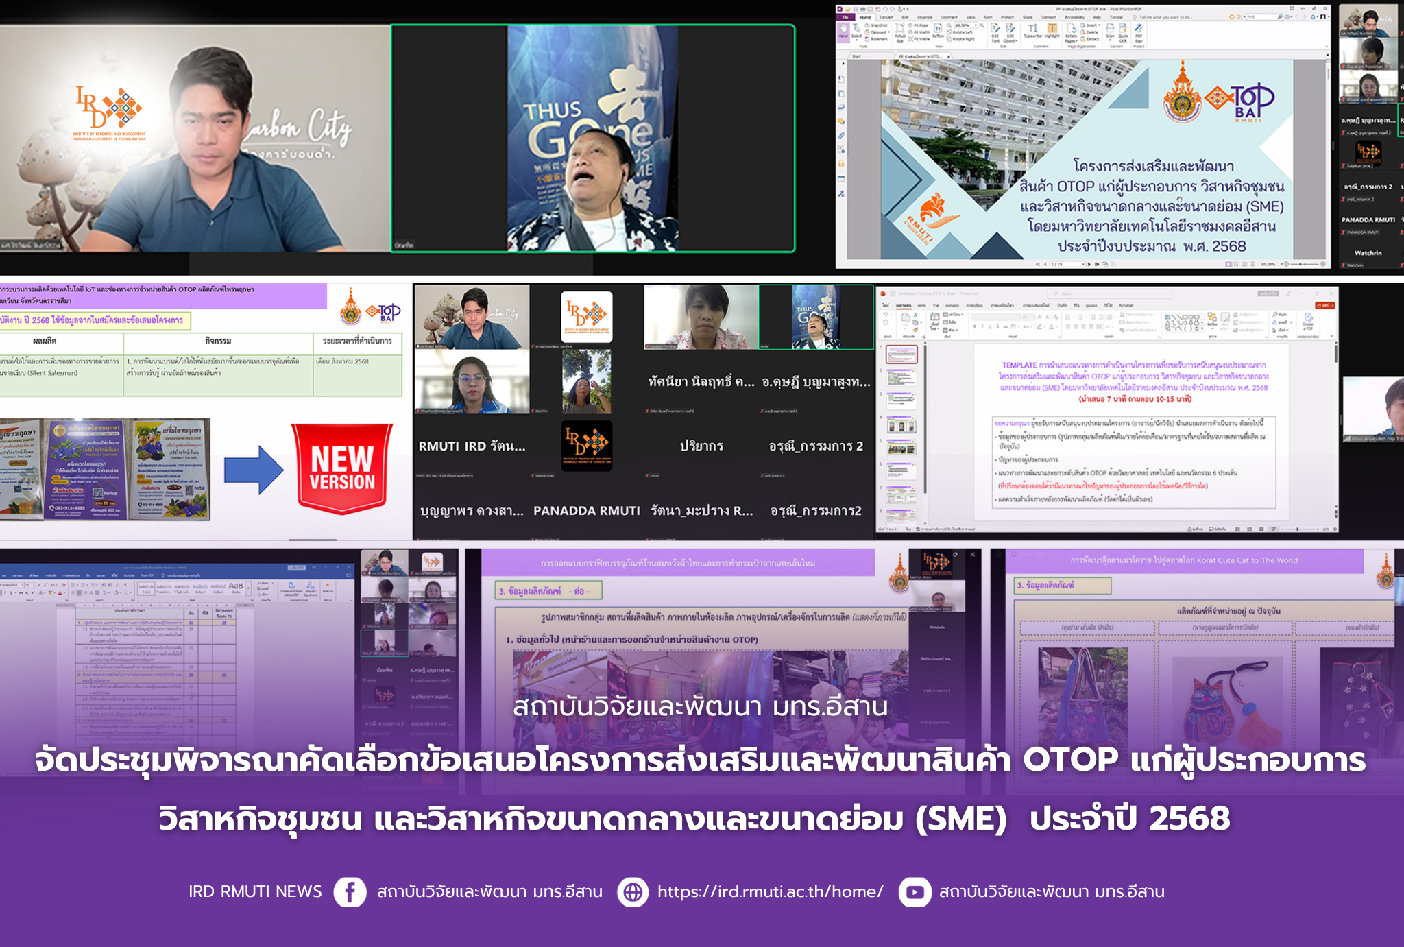The width and height of the screenshot is (1404, 947).
Task: Click the Facebook icon in the footer
Action: 350,892
